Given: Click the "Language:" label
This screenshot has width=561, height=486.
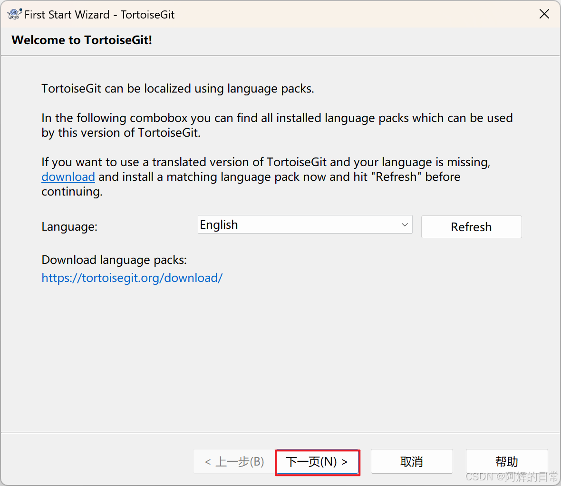Looking at the screenshot, I should coord(69,227).
